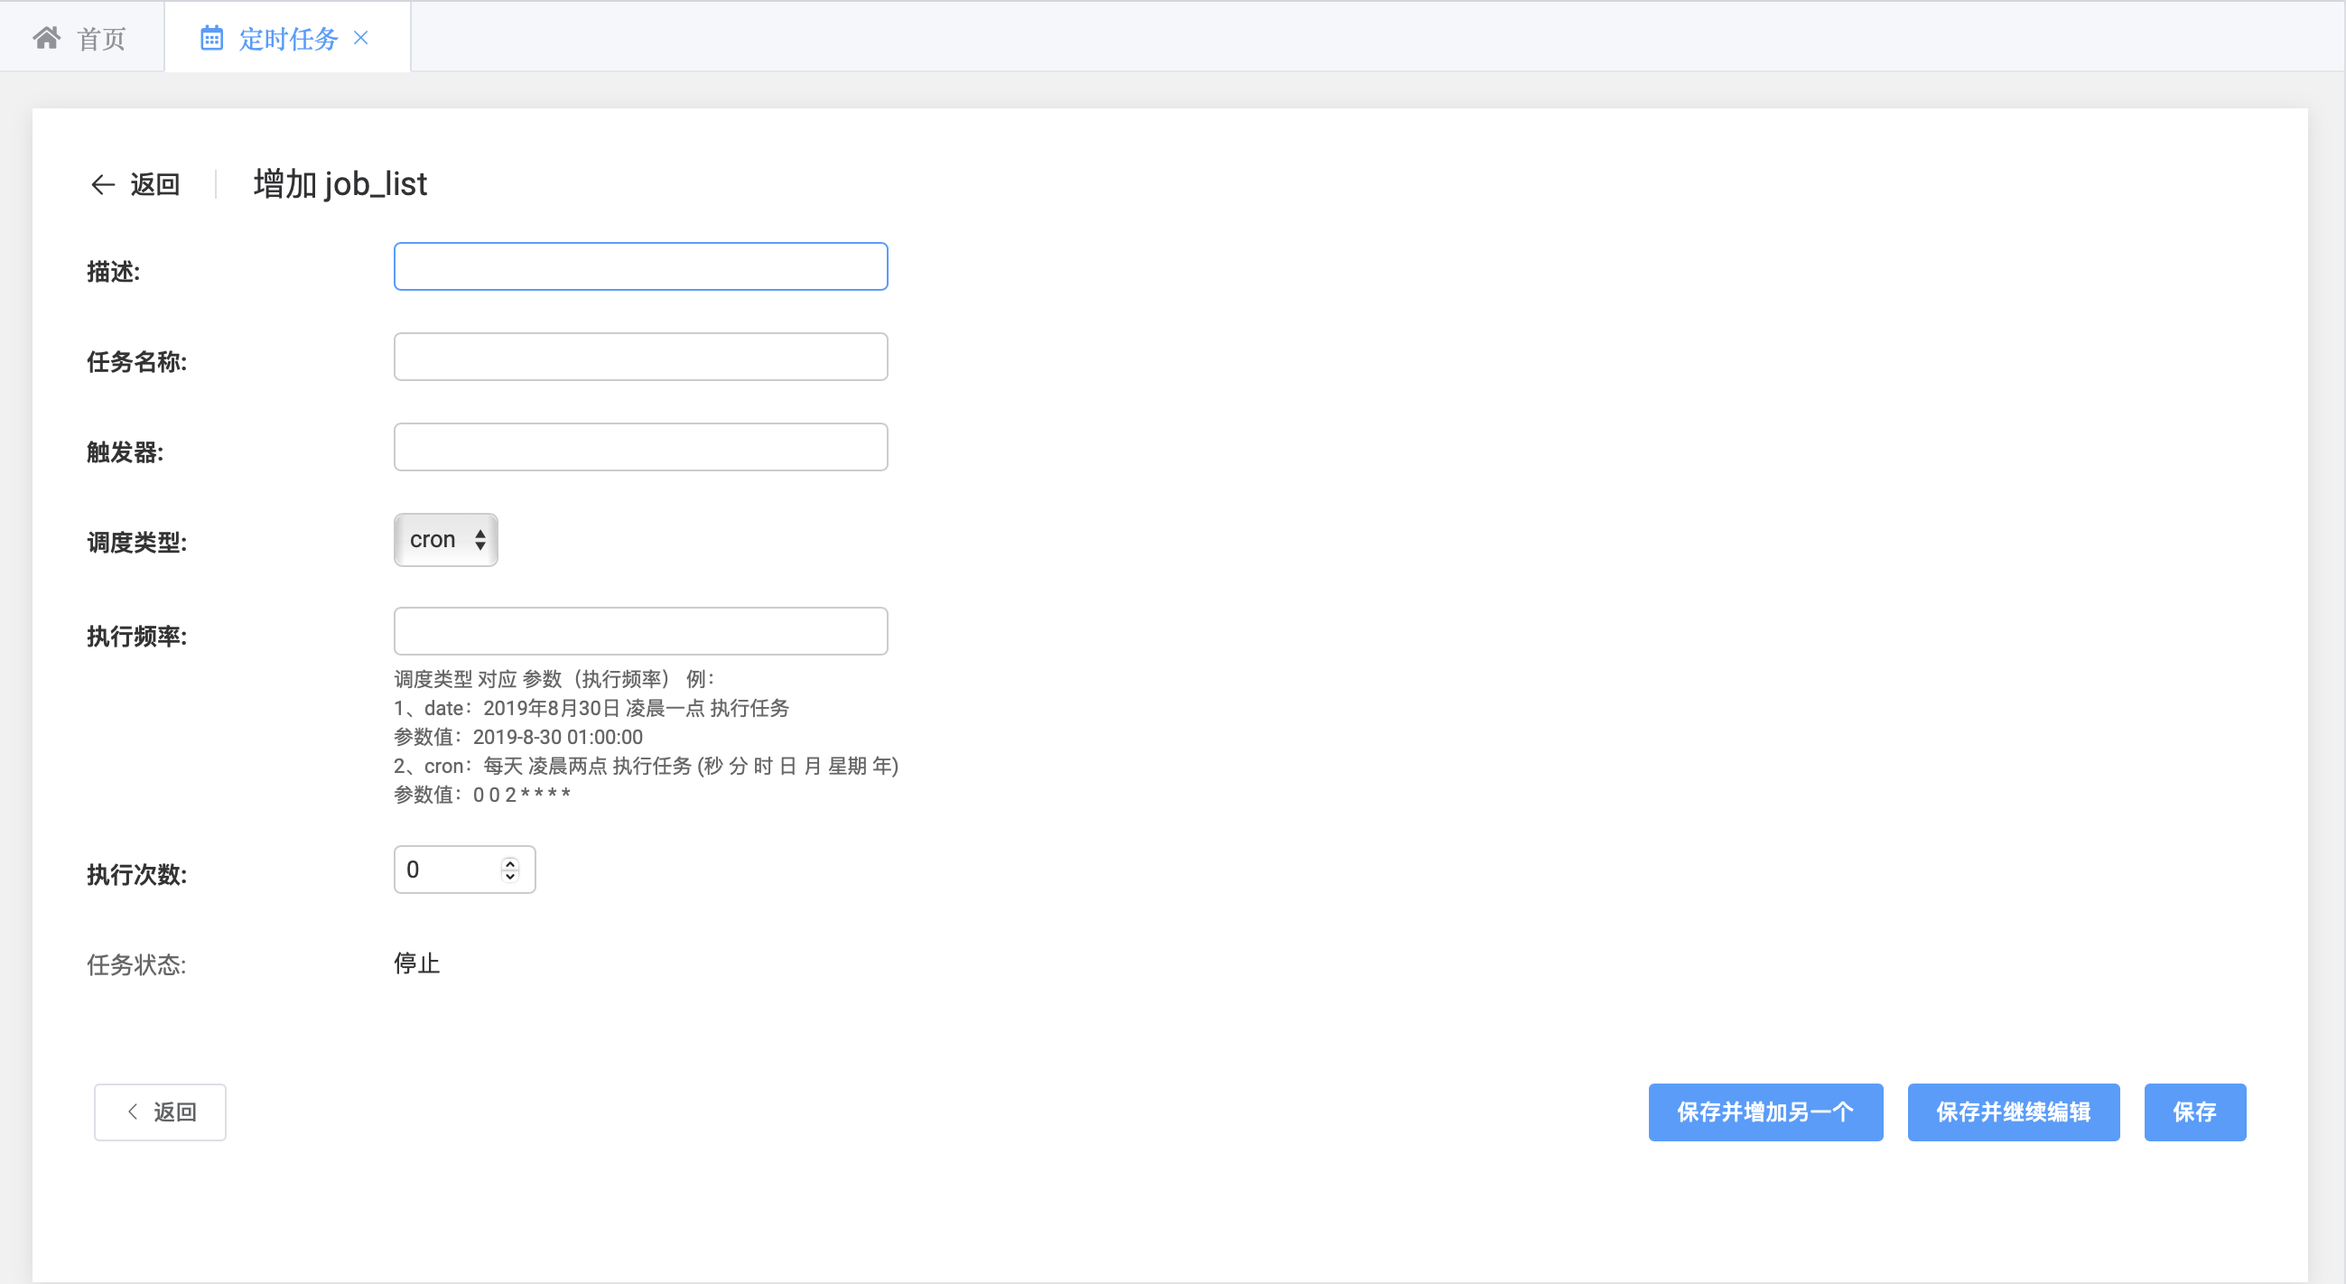Click 保存并增加另一个 button
The image size is (2346, 1284).
point(1765,1112)
